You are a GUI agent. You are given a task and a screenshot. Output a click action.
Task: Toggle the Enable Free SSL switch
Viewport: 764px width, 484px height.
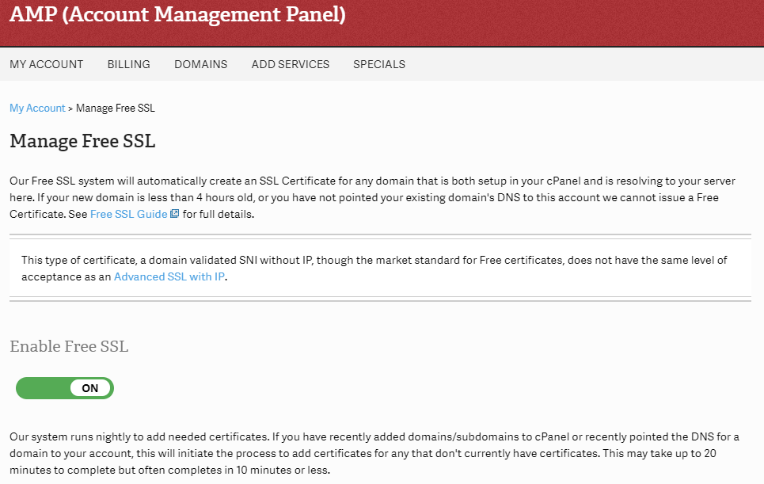point(65,388)
